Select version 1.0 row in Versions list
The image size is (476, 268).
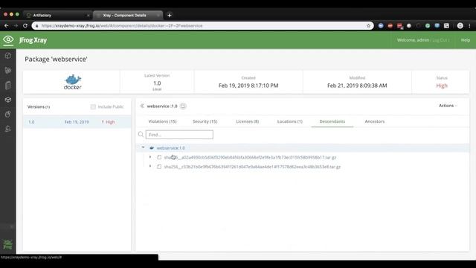[77, 122]
